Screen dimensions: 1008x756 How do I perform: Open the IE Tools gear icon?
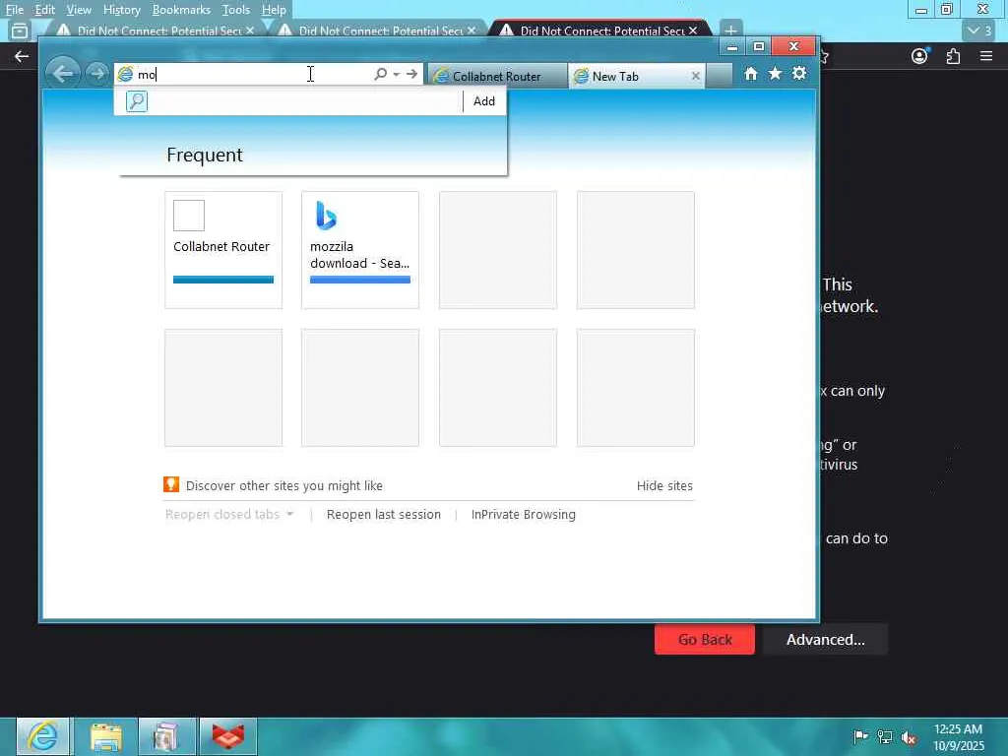click(x=799, y=73)
